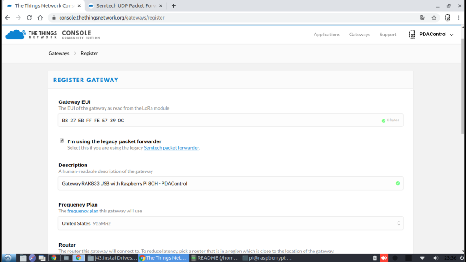Click the browser address bar URL

point(112,18)
